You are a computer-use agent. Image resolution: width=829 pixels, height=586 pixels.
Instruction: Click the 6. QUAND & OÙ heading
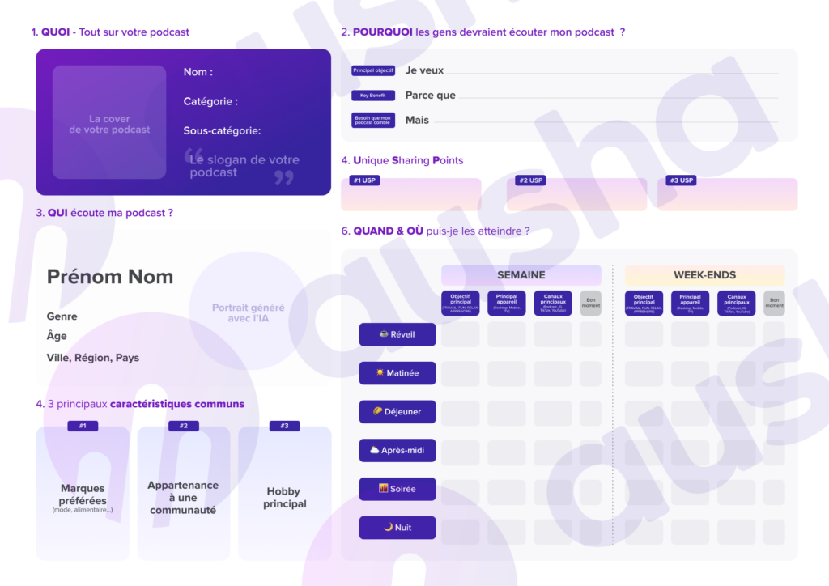point(435,231)
